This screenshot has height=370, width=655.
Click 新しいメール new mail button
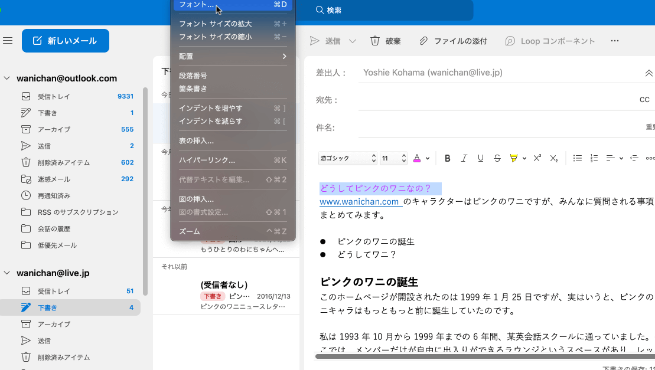(x=66, y=41)
